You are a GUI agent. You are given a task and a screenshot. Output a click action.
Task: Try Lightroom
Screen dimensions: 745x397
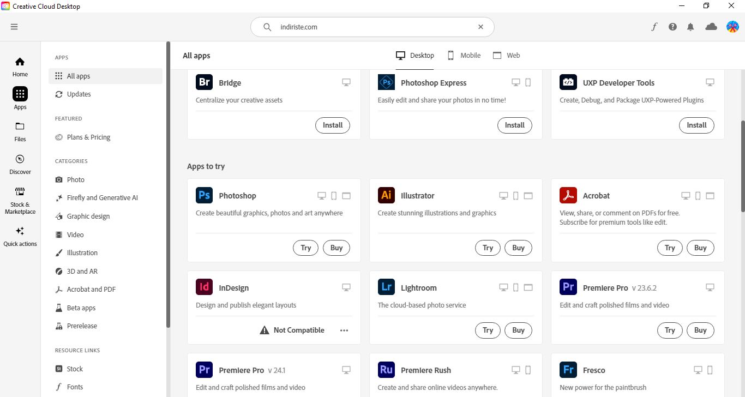[488, 330]
